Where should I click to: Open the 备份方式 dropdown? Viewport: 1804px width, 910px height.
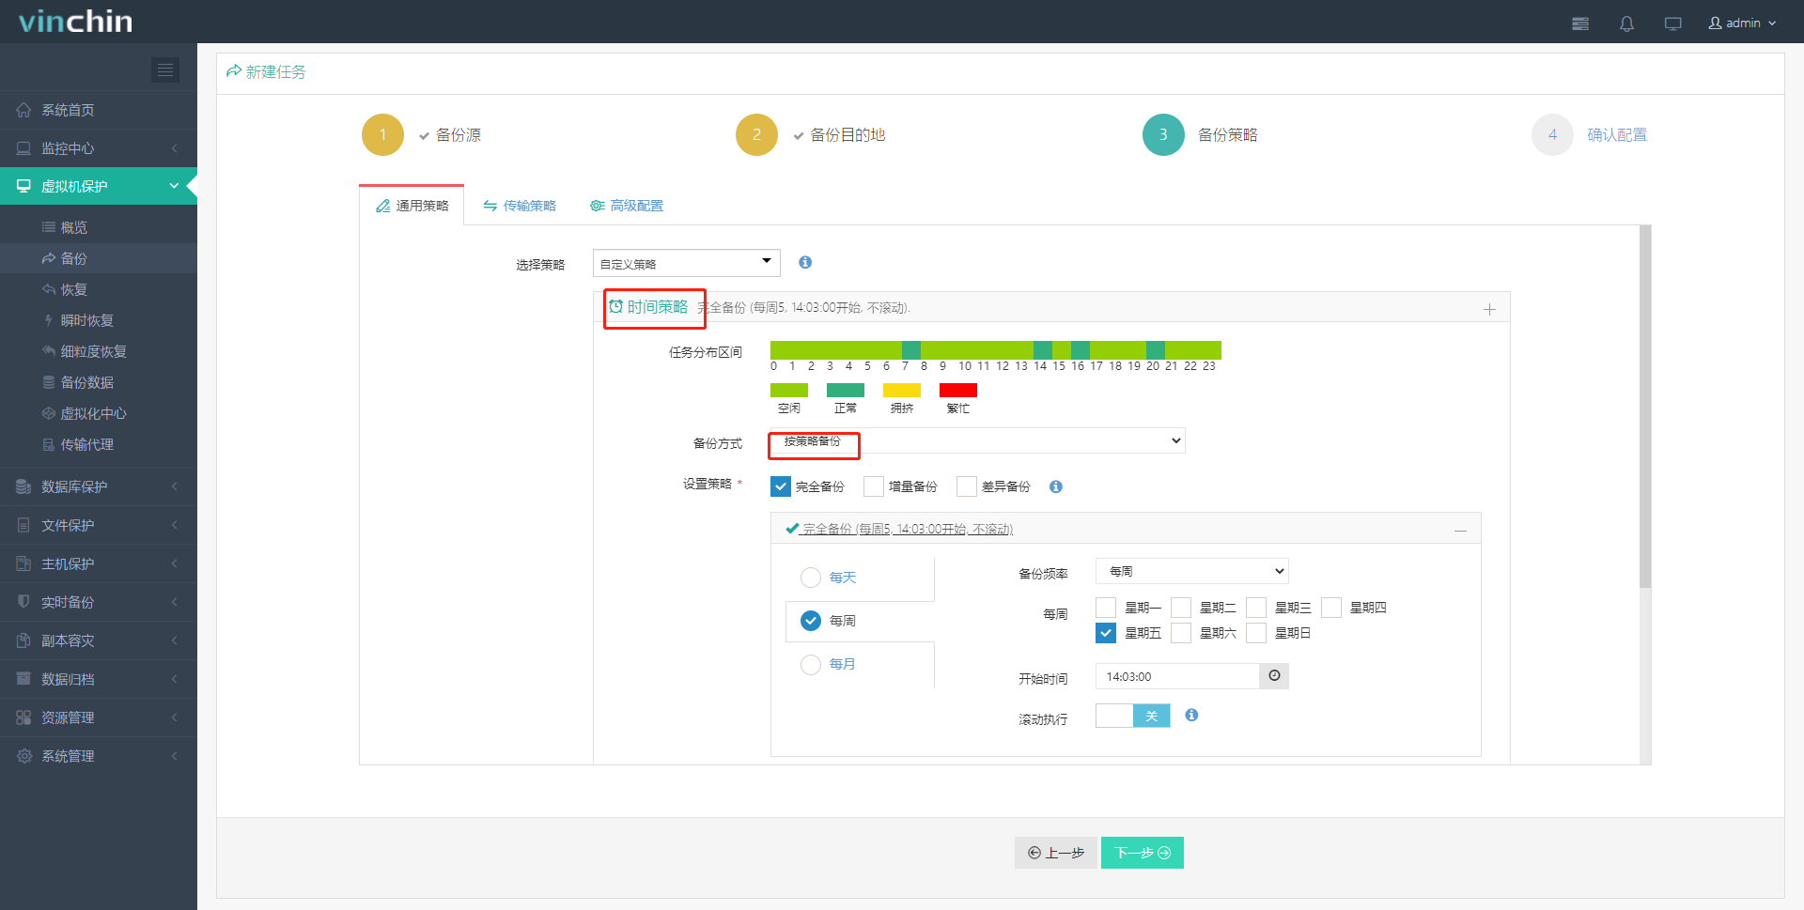pyautogui.click(x=978, y=440)
